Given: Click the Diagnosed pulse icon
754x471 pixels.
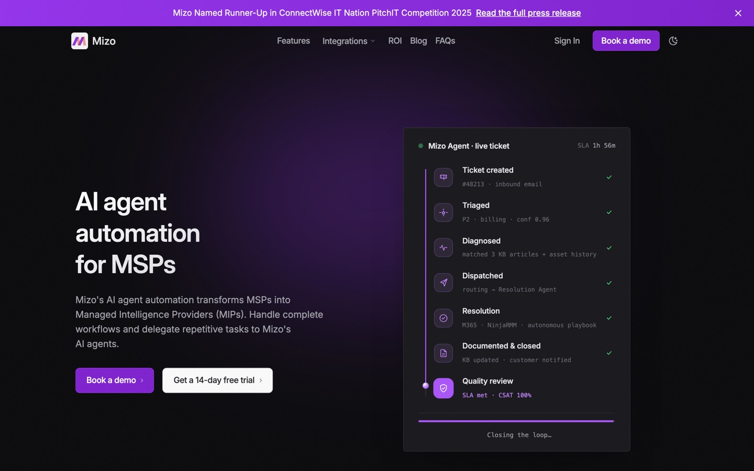Looking at the screenshot, I should 443,248.
